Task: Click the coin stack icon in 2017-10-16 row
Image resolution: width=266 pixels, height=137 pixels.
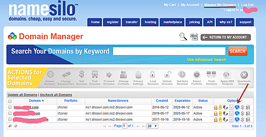Action: pos(248,119)
